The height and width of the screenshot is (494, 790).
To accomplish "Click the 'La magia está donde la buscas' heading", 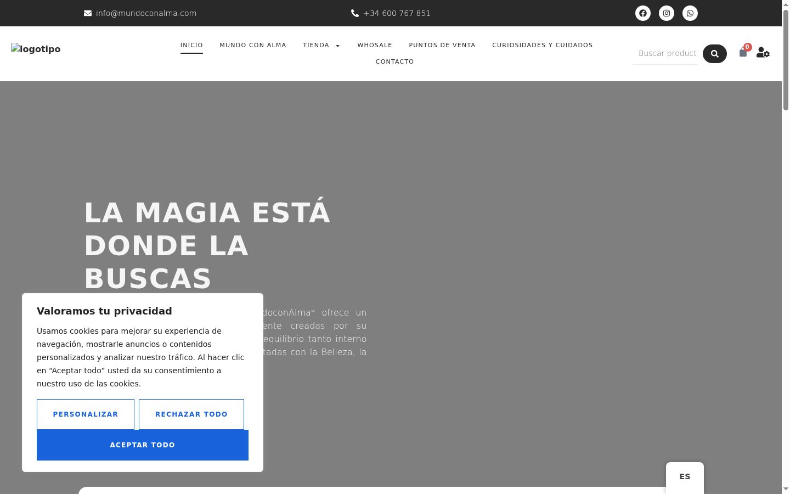I will click(x=207, y=245).
